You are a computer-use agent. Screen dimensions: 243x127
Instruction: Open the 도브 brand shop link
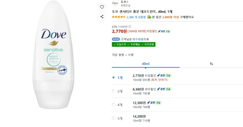(124, 2)
